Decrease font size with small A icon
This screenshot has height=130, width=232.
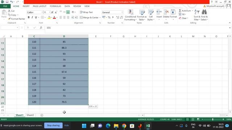tap(56, 12)
